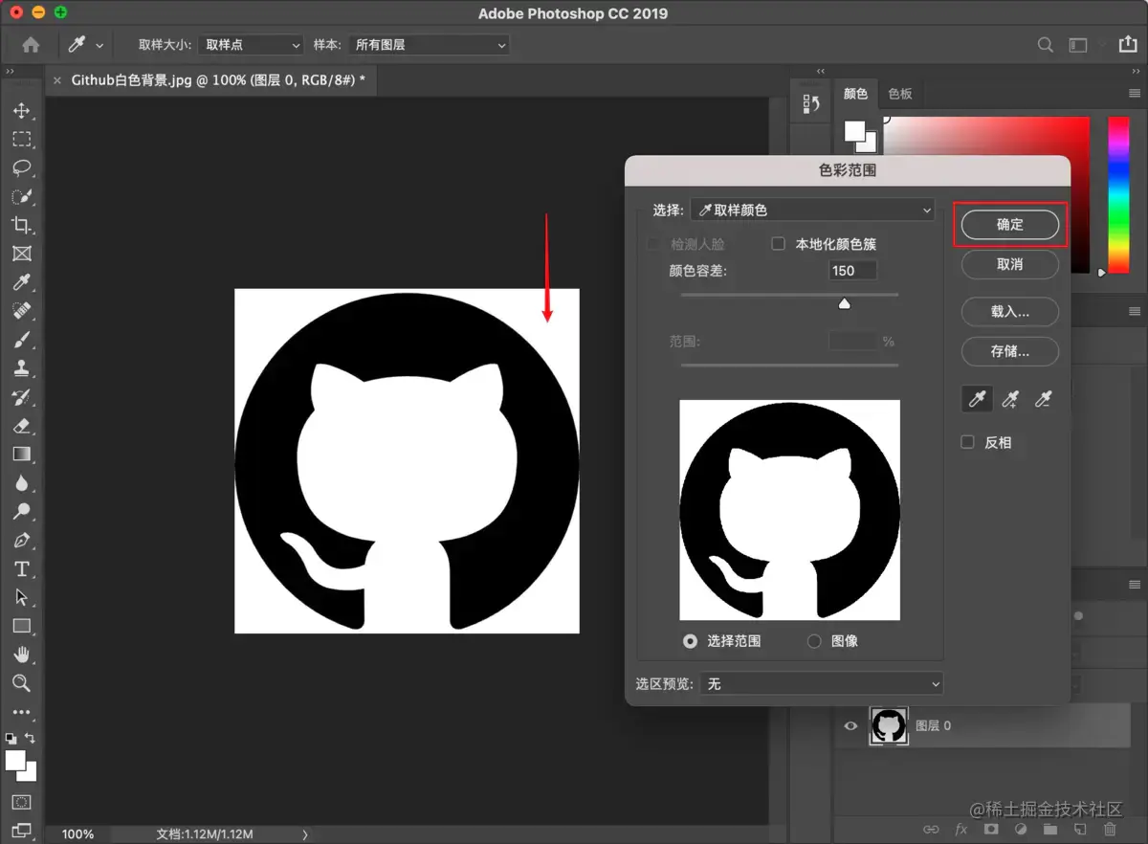Click the 确定 button
Image resolution: width=1148 pixels, height=844 pixels.
click(x=1010, y=225)
